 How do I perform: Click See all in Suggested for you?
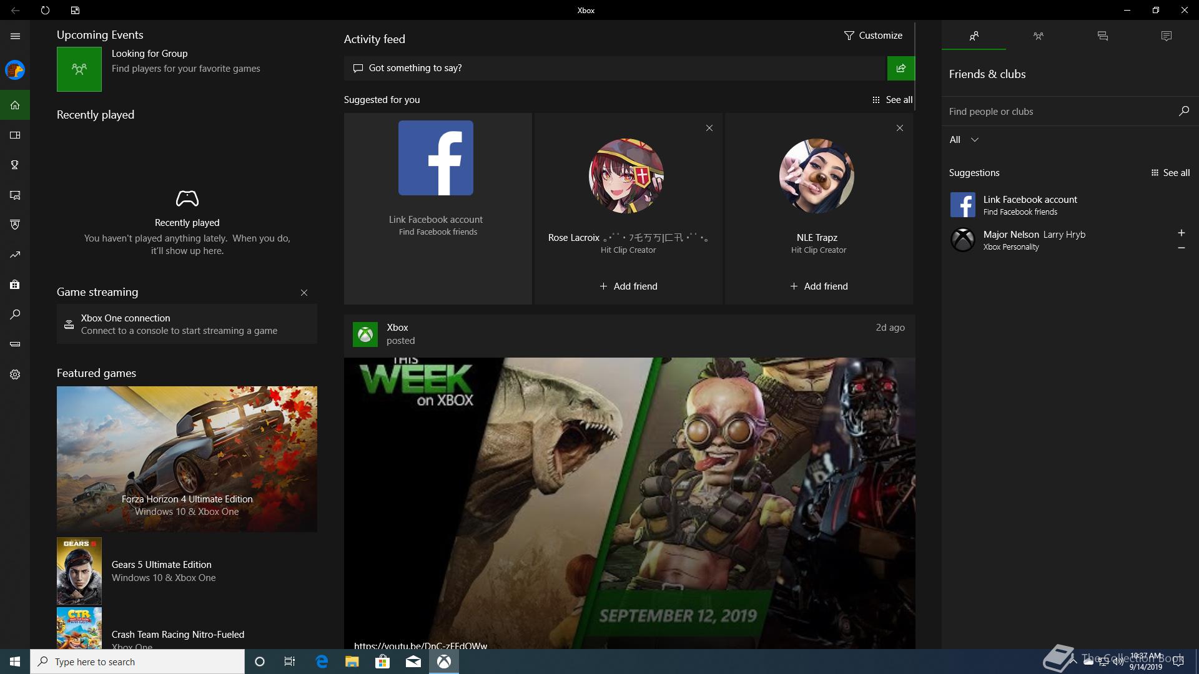pos(892,100)
